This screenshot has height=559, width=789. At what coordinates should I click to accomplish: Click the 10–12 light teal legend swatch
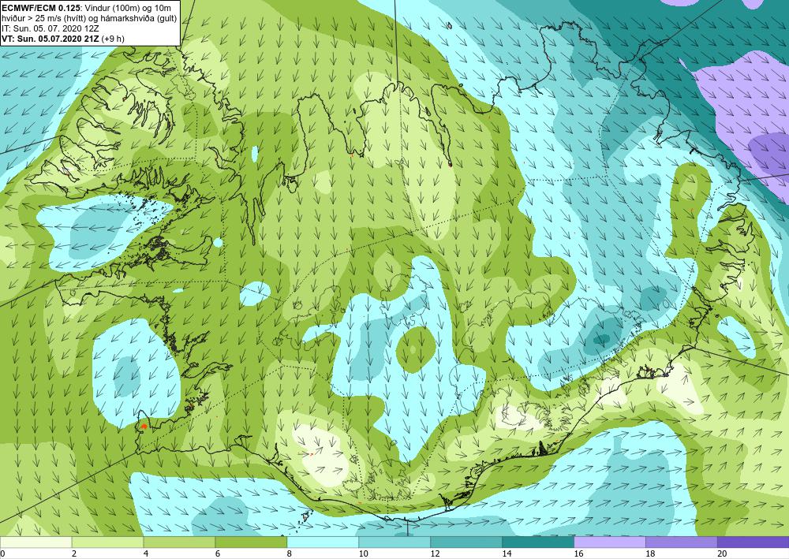(394, 542)
